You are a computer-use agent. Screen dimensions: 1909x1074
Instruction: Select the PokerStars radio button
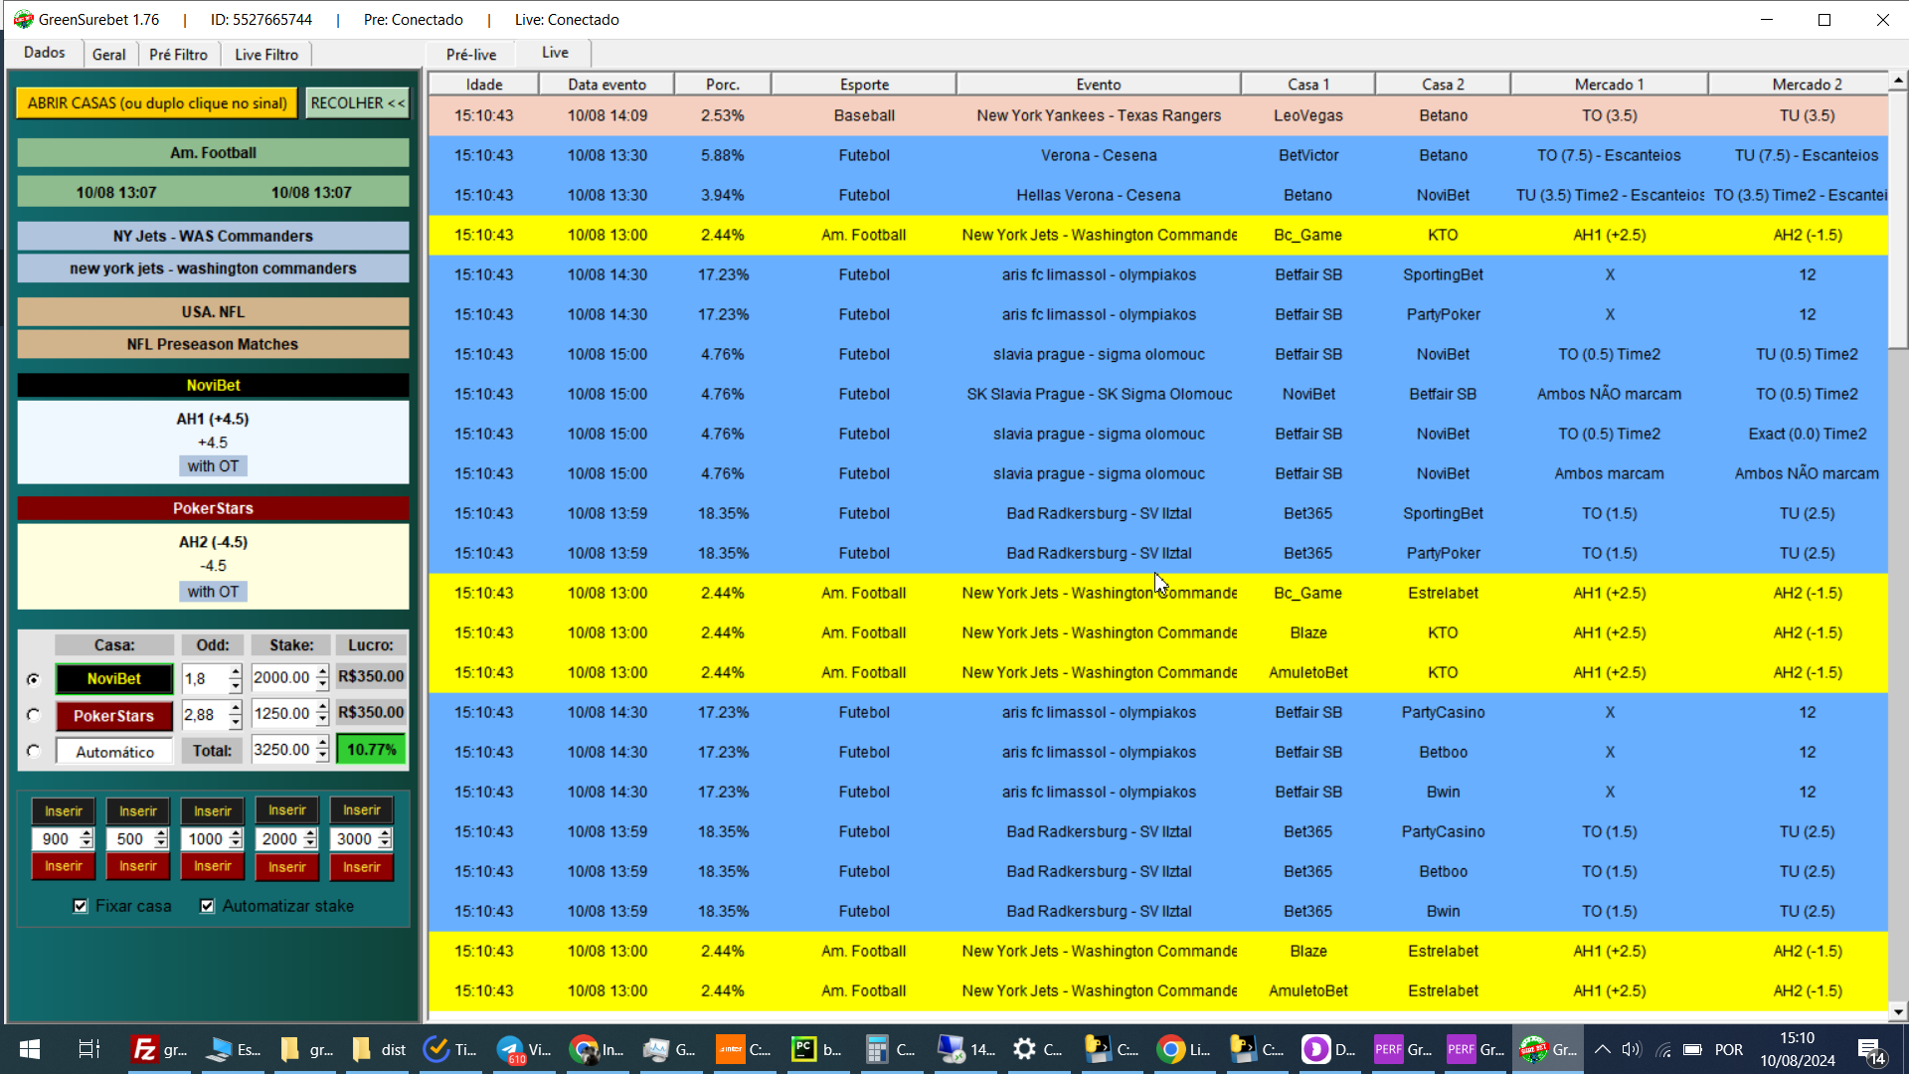[x=33, y=714]
